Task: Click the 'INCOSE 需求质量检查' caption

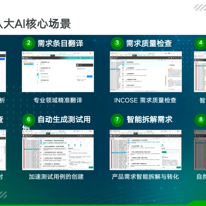Action: click(x=145, y=100)
